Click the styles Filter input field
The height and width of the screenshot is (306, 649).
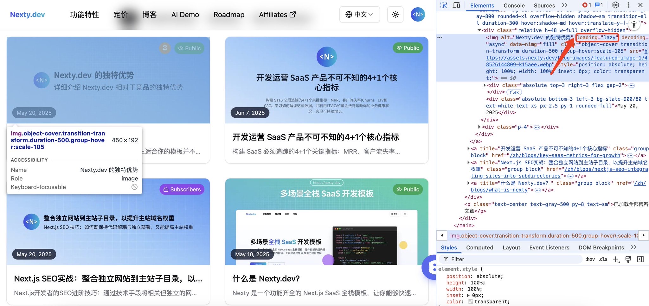tap(511, 259)
